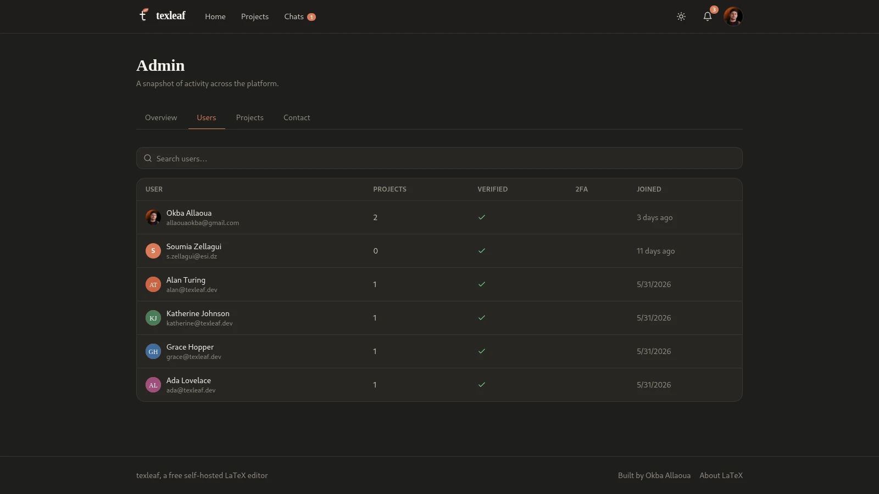Click the Chats unread badge

click(x=311, y=17)
